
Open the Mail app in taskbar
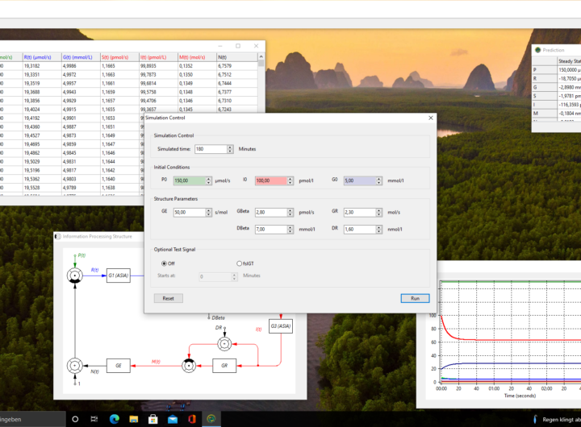click(x=173, y=419)
